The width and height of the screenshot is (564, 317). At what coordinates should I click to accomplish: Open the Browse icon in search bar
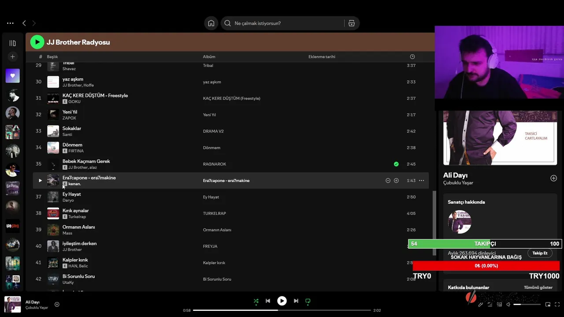(352, 23)
